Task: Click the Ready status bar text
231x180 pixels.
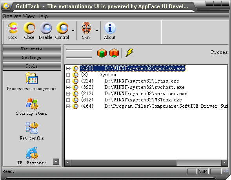Action: click(9, 171)
